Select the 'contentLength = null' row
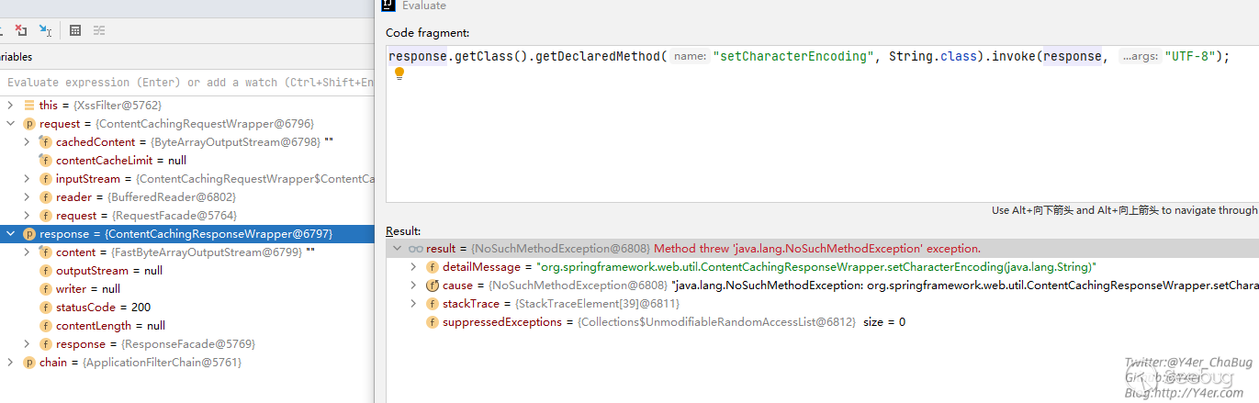1259x403 pixels. click(186, 326)
